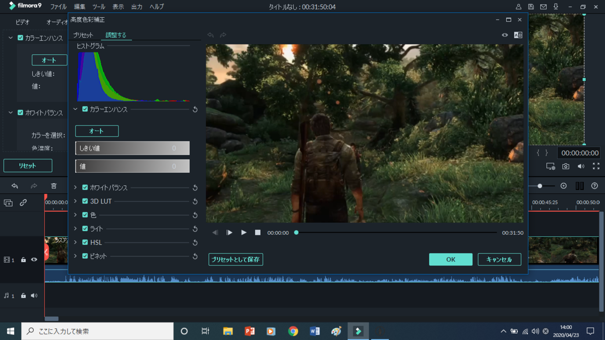
Task: Open Google Chrome from the taskbar
Action: (293, 331)
